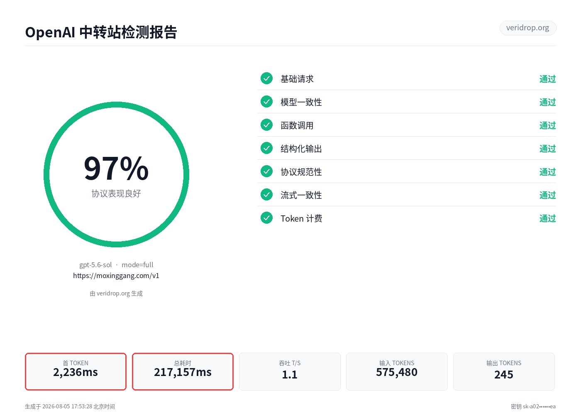This screenshot has height=415, width=581.
Task: Click the green check icon beside 结构化输出
Action: (x=266, y=148)
